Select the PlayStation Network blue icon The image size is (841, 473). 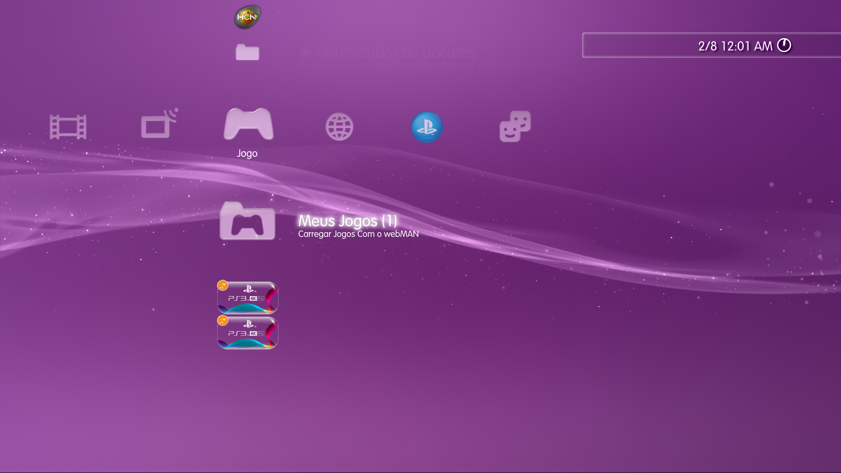(x=426, y=127)
